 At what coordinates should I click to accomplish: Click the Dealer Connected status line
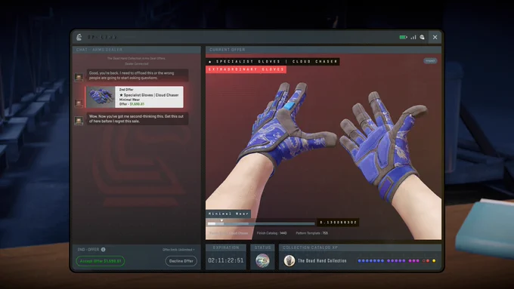[x=136, y=64]
